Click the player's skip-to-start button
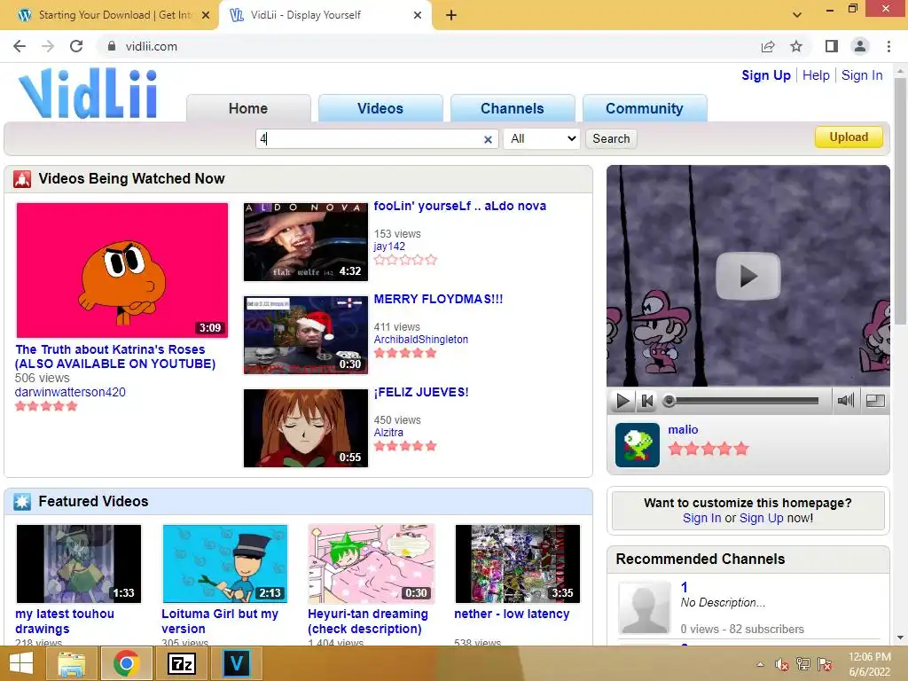The image size is (908, 681). [x=646, y=401]
